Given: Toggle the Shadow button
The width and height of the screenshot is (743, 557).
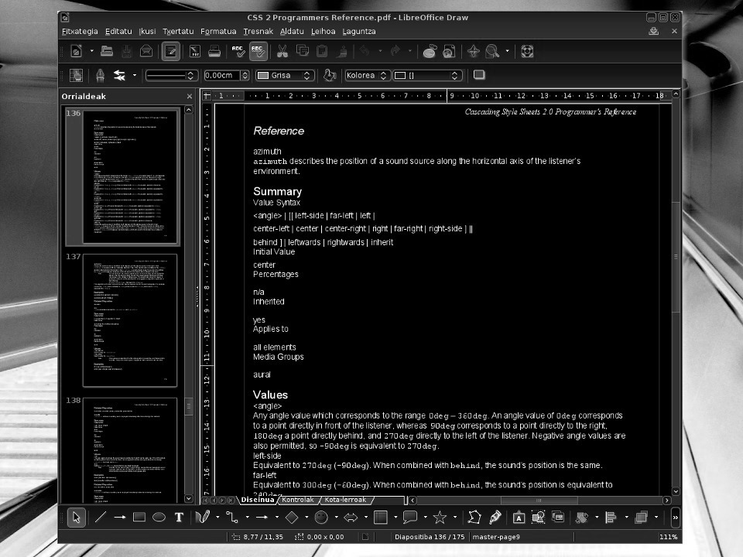Looking at the screenshot, I should coord(479,75).
